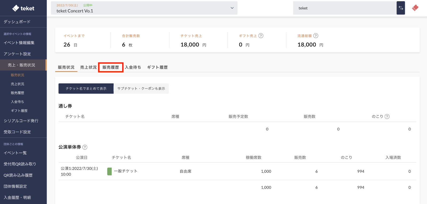Click help icon next to 公演単体券
This screenshot has width=427, height=204.
85,147
